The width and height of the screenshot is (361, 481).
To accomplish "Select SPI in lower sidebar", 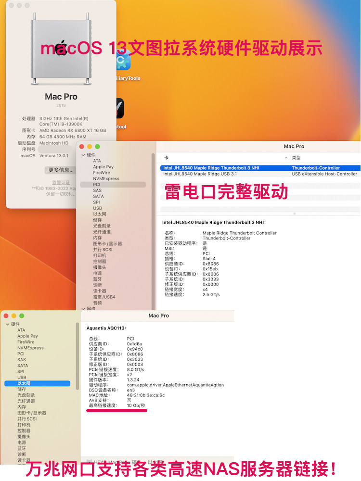I will click(21, 371).
